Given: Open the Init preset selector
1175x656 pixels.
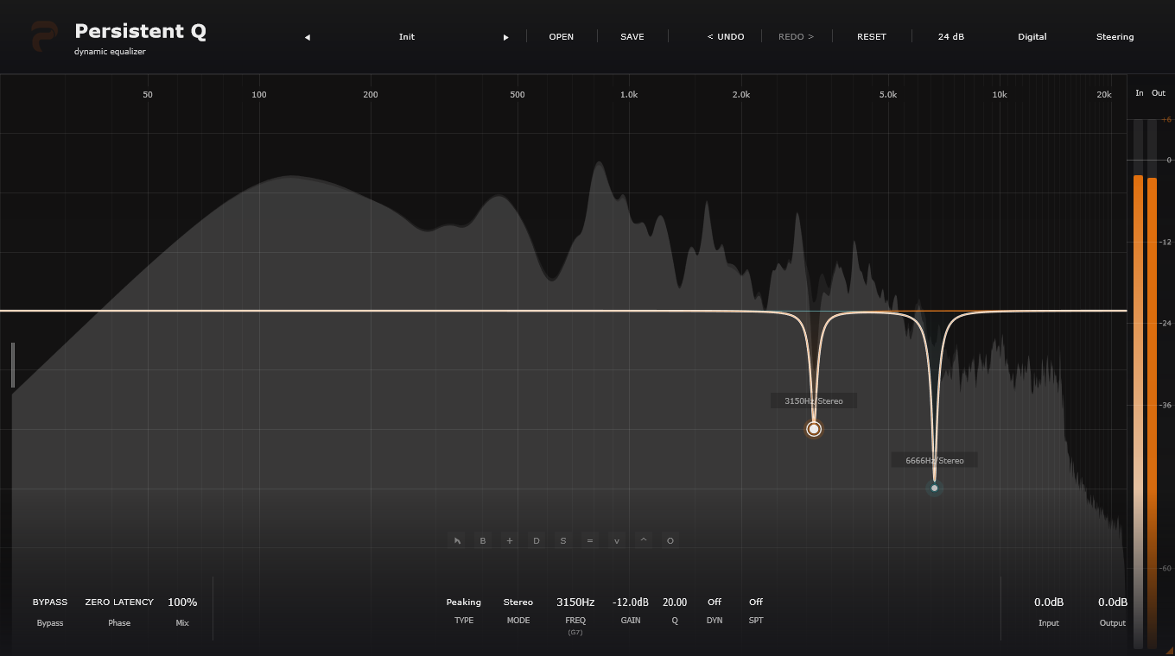Looking at the screenshot, I should [x=407, y=37].
